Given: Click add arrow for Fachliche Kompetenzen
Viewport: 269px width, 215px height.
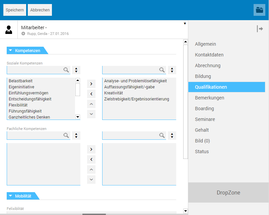Looking at the screenshot, I should click(91, 149).
